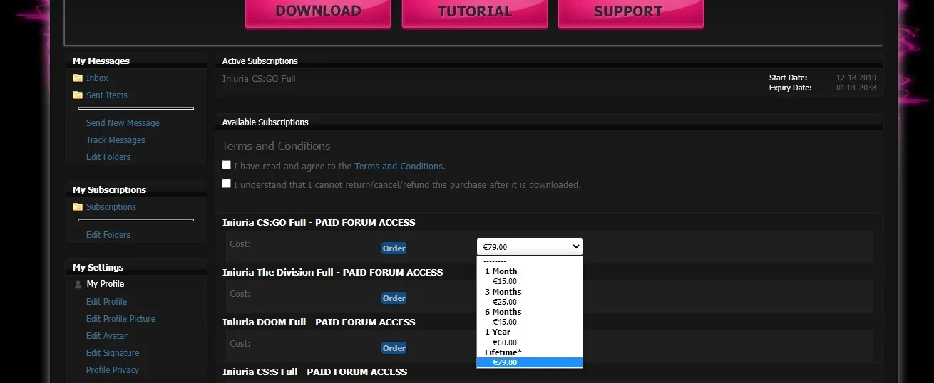Click the pink DOWNLOAD button
Viewport: 934px width, 383px height.
click(x=318, y=13)
